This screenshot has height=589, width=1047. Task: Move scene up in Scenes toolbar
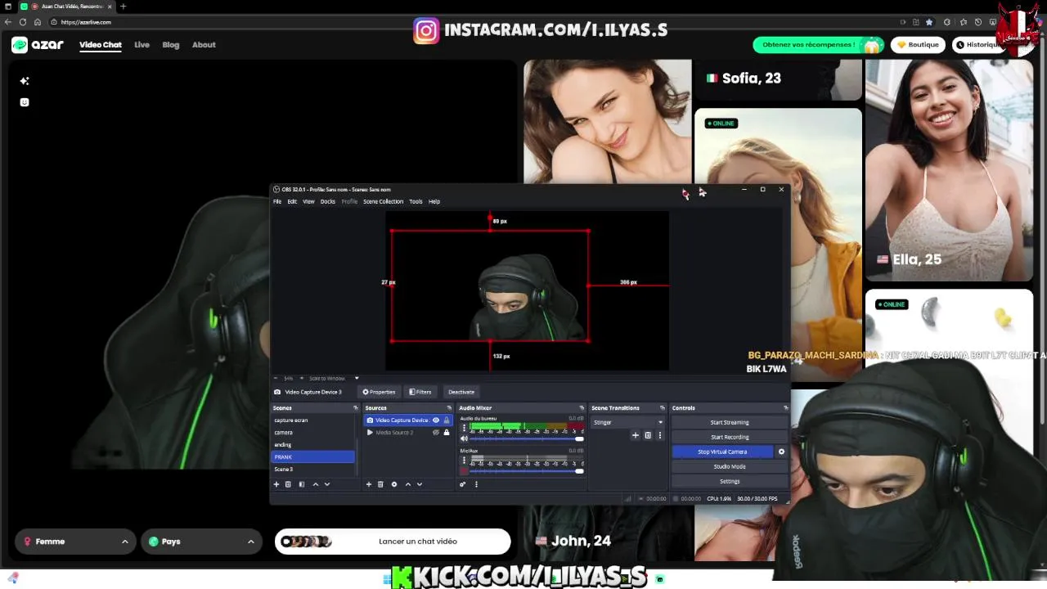pos(316,484)
